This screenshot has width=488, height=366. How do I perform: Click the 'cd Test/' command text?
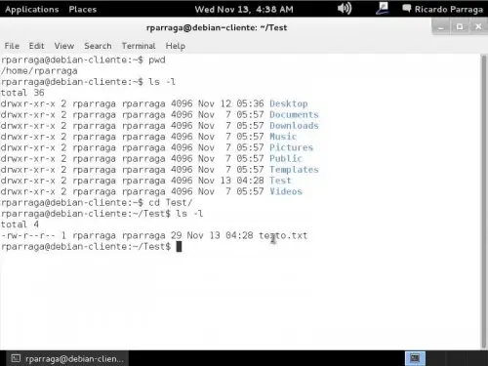point(171,203)
